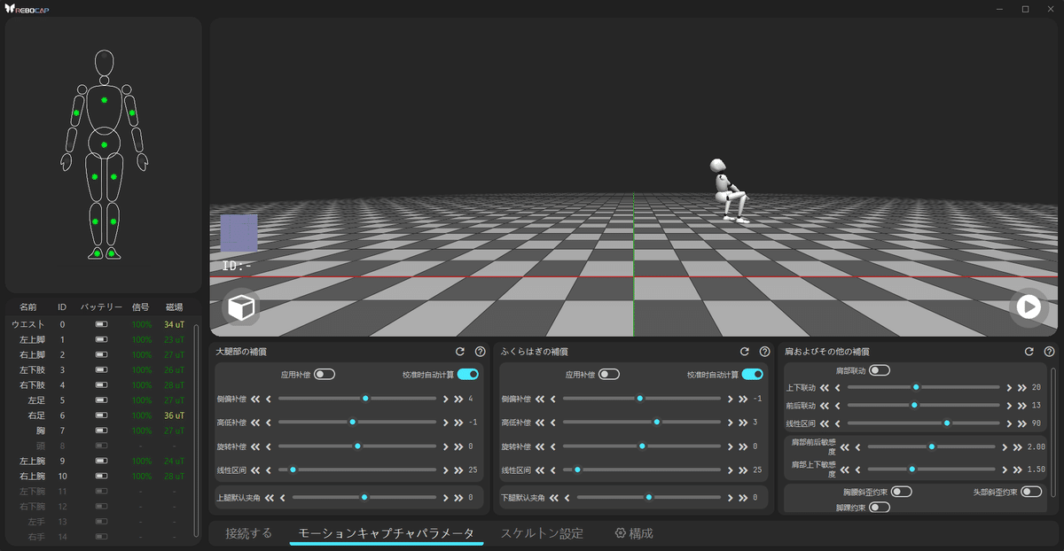Click the 信号 column header
Screen dimensions: 1064x551
point(140,307)
